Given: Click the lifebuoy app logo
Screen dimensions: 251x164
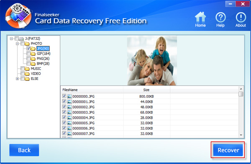Looking at the screenshot, I should pos(18,16).
